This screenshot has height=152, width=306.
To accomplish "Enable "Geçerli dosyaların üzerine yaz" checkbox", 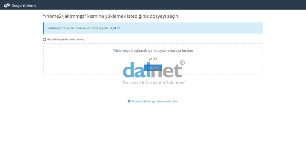I will pyautogui.click(x=44, y=39).
